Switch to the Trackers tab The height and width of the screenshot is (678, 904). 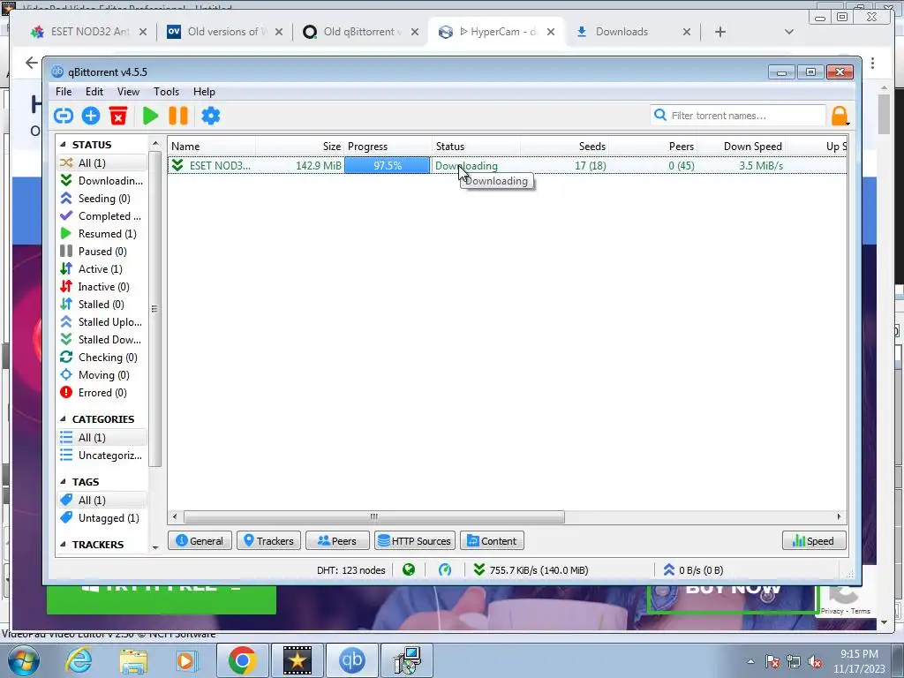pos(268,541)
